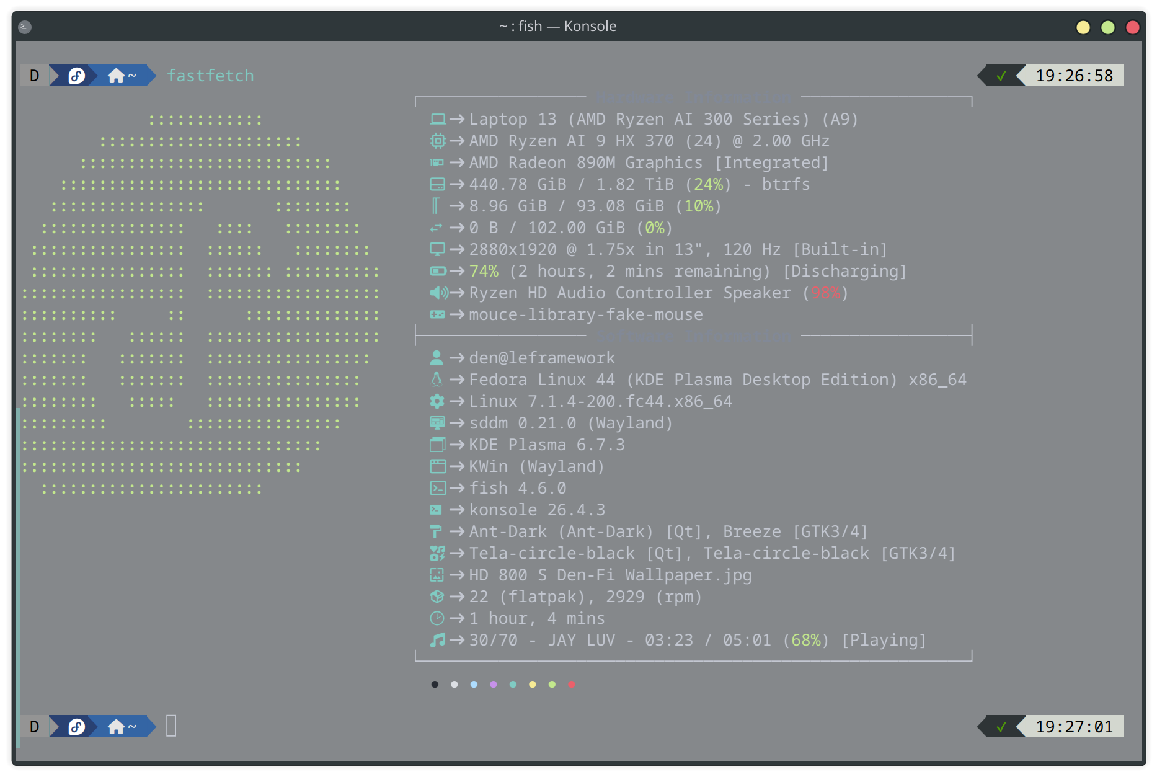Click the shell prompt icon beside fish 4.6.0
The width and height of the screenshot is (1157, 777).
pos(438,488)
